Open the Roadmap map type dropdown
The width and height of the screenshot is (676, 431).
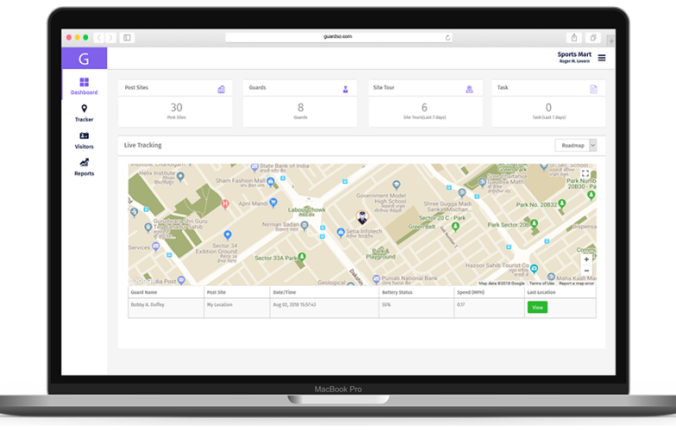point(576,145)
